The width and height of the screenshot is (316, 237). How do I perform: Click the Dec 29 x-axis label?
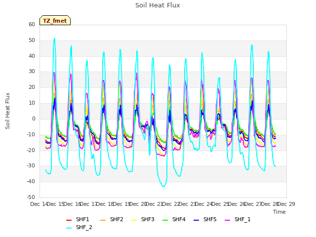coord(286,204)
